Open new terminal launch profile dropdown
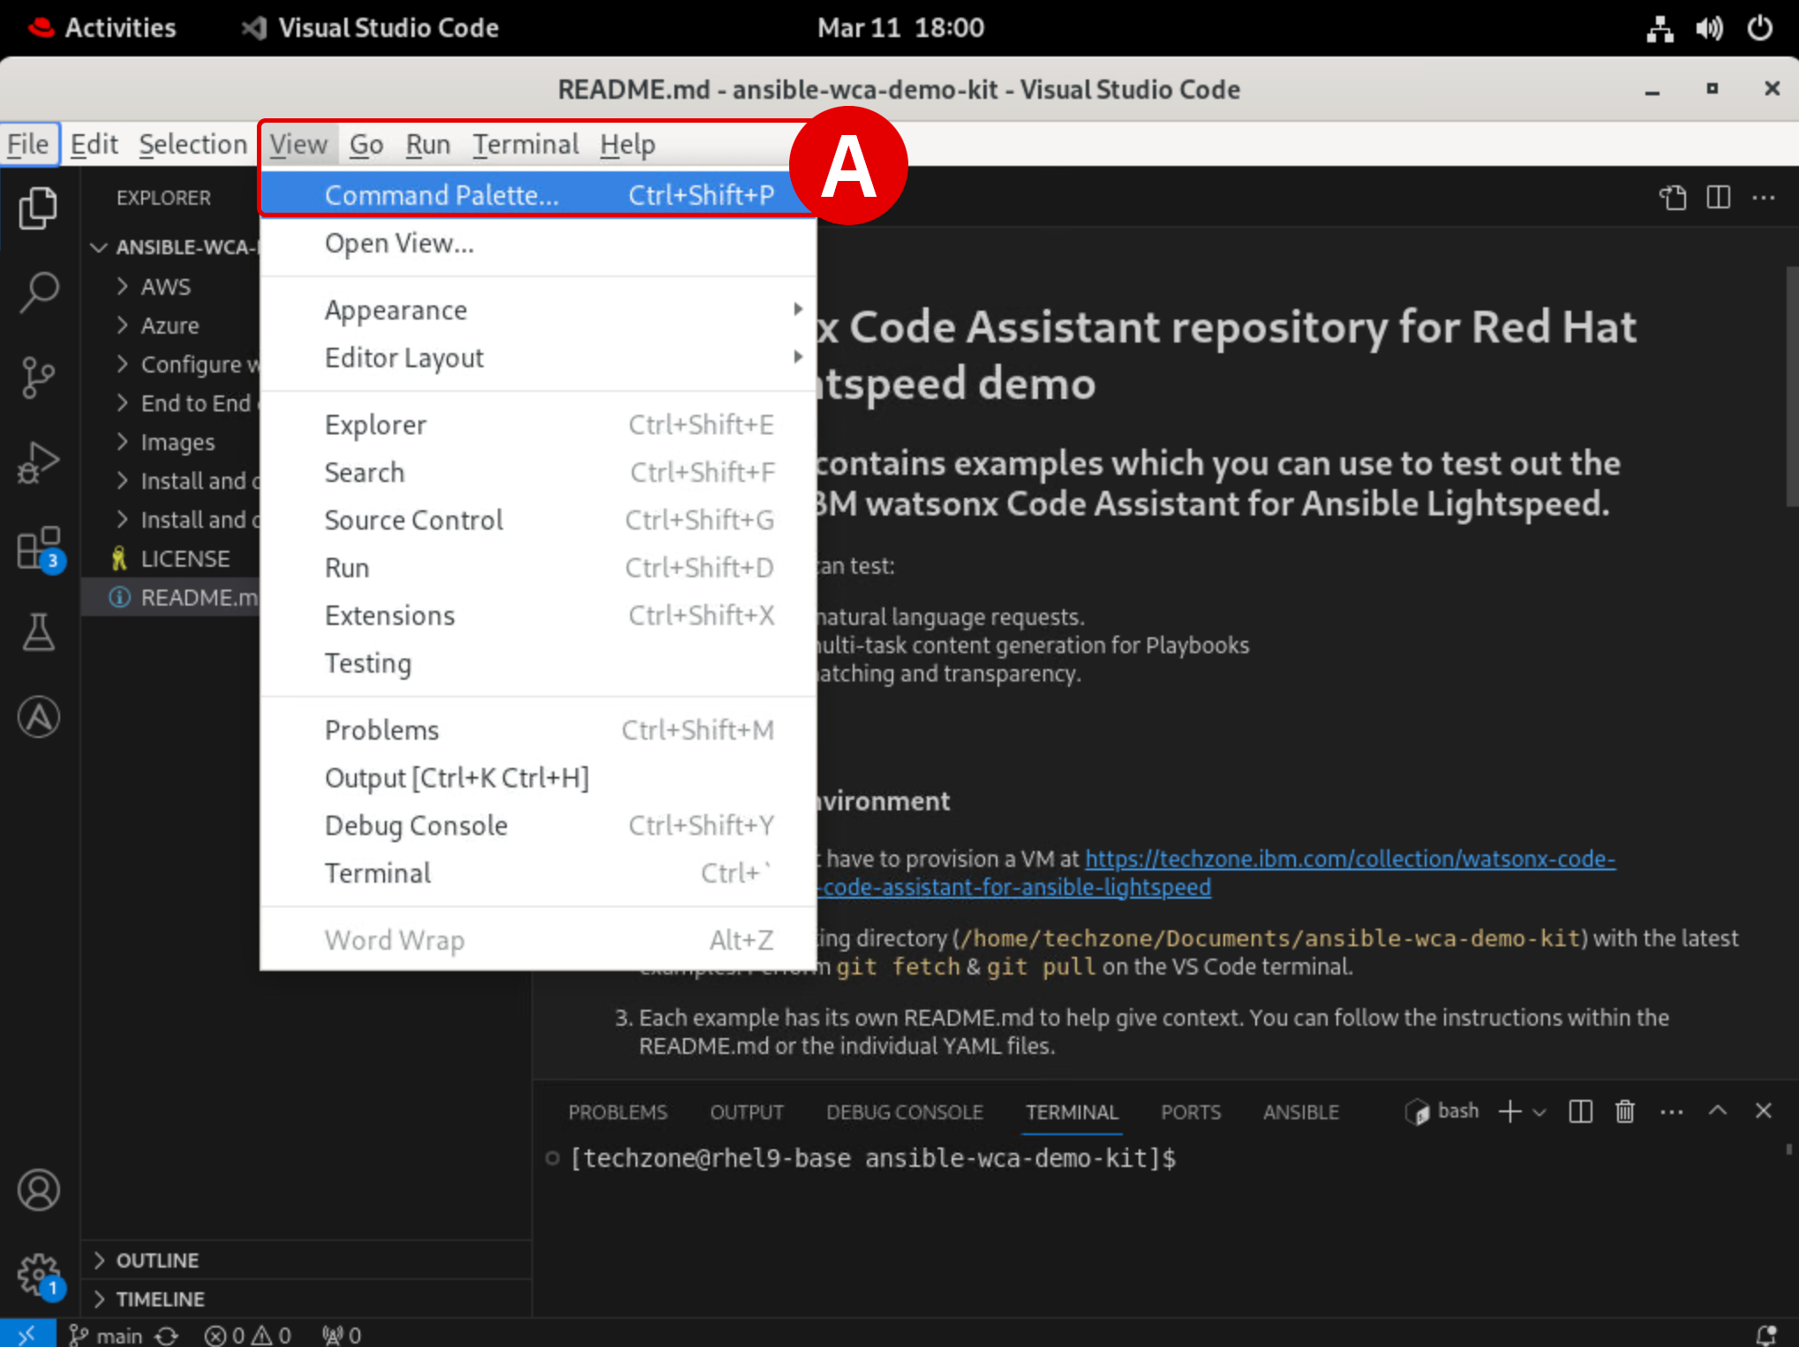 (x=1540, y=1112)
